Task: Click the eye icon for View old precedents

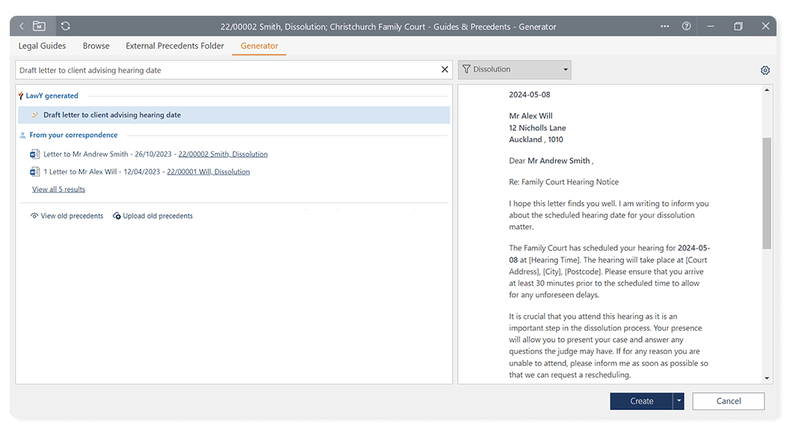Action: click(34, 216)
